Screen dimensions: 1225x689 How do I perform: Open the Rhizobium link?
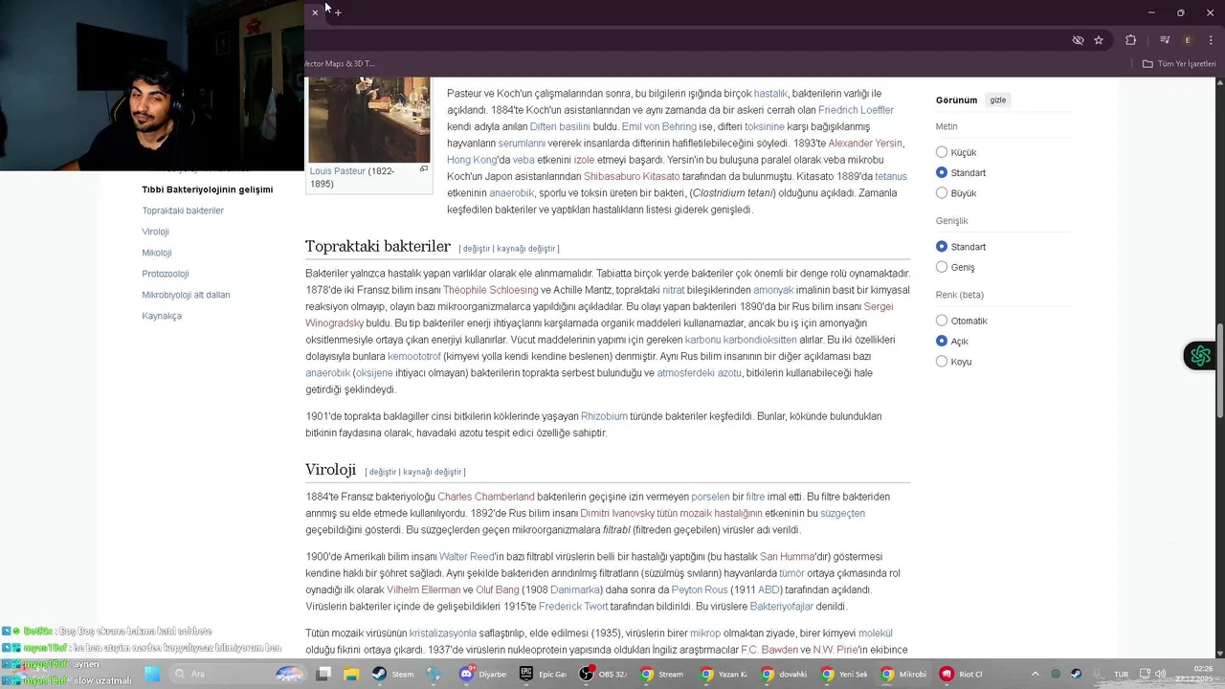click(x=604, y=416)
